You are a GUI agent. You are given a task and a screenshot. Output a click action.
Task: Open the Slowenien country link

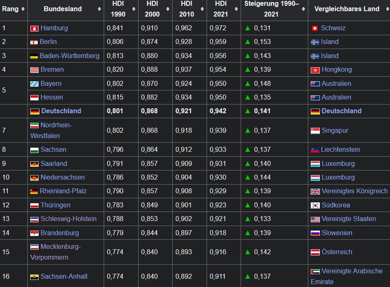click(x=337, y=233)
